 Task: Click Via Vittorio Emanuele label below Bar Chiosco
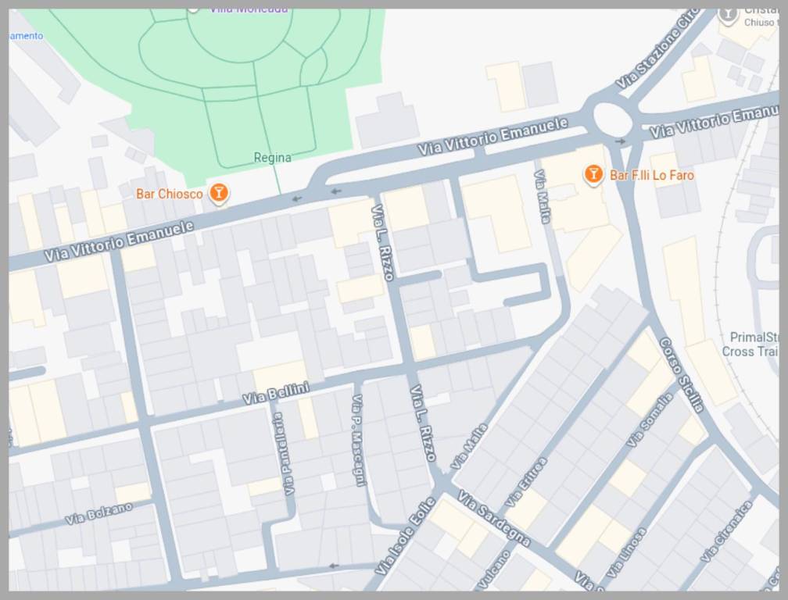[119, 241]
